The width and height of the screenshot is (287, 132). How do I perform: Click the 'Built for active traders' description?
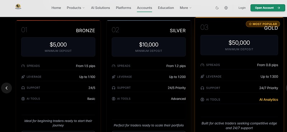tap(239, 126)
